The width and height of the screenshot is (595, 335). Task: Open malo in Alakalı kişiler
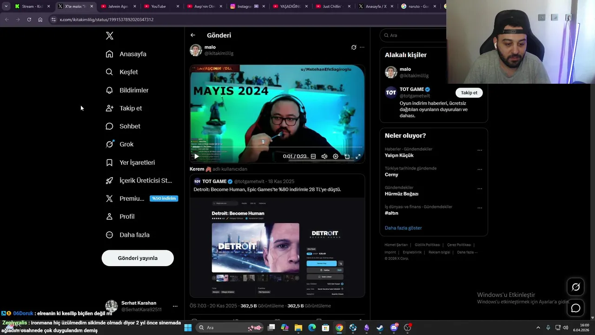(405, 69)
